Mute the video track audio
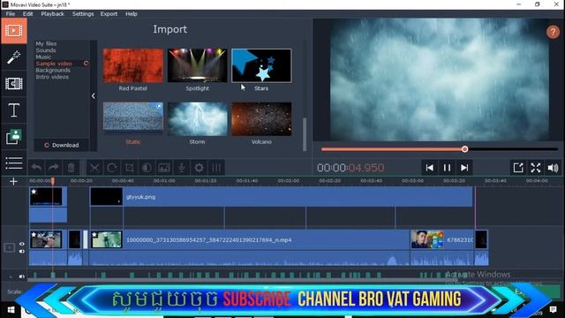This screenshot has height=318, width=565. [21, 251]
